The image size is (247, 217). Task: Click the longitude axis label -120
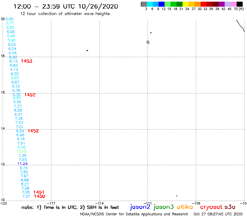coord(3,203)
